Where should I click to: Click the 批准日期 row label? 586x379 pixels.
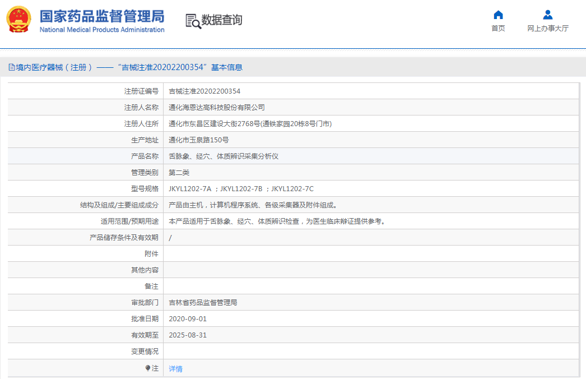tap(145, 319)
